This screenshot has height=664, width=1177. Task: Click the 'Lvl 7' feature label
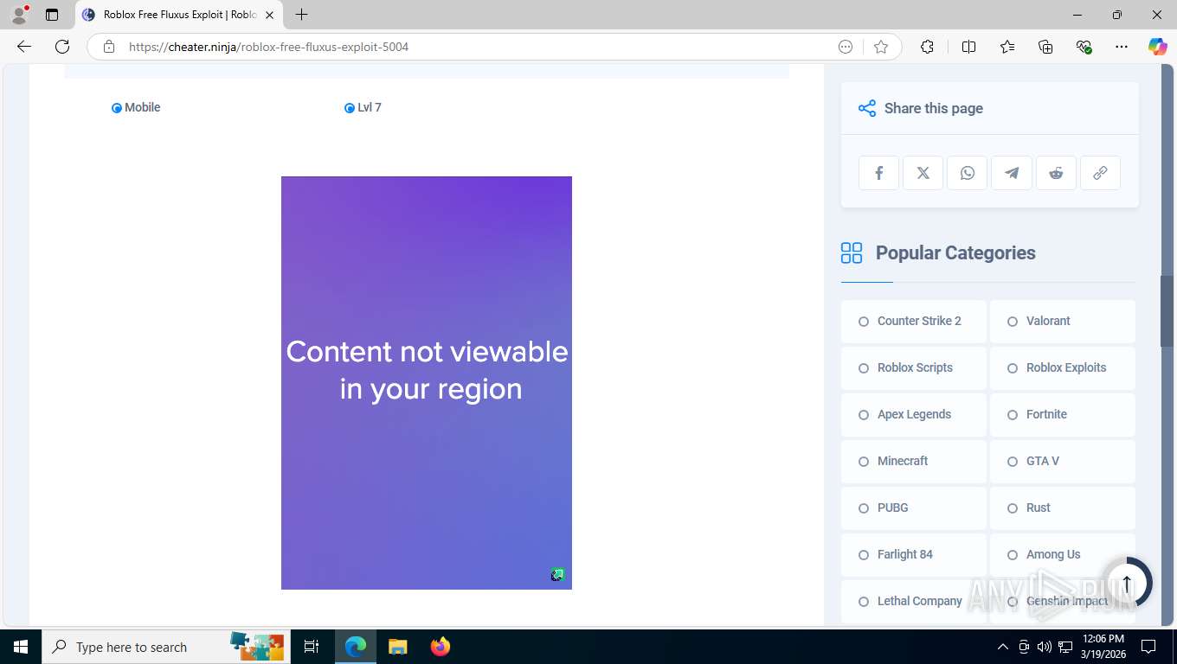point(370,107)
